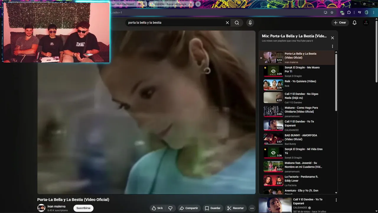Click the browser address bar
The image size is (378, 213).
click(216, 12)
